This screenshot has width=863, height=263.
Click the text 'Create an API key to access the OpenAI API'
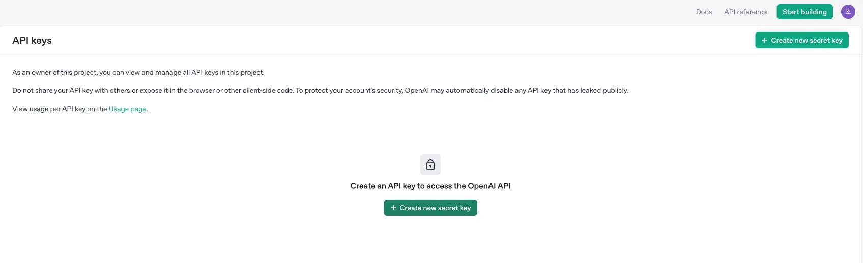coord(430,186)
